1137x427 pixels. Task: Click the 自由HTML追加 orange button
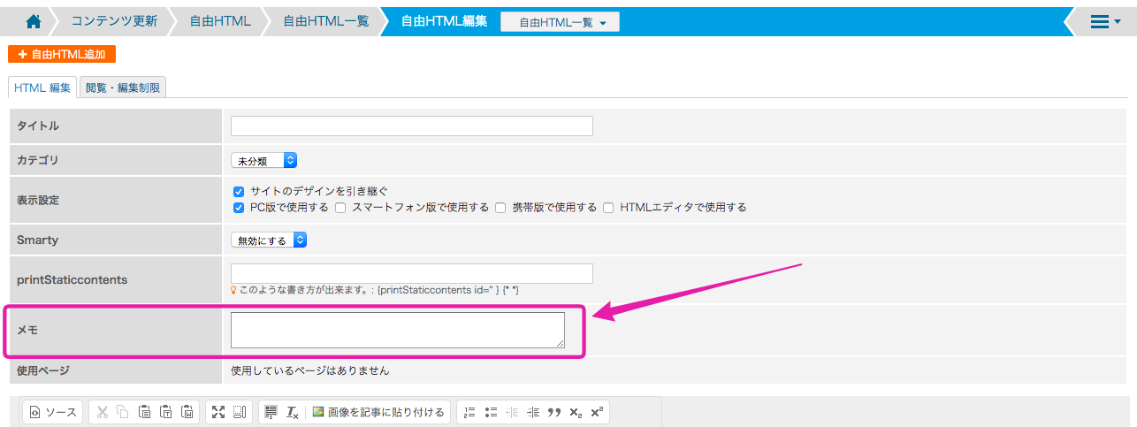(62, 55)
